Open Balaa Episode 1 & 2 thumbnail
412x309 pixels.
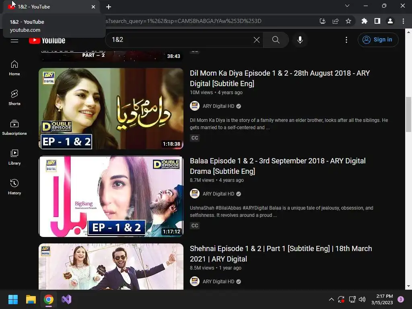pyautogui.click(x=111, y=196)
